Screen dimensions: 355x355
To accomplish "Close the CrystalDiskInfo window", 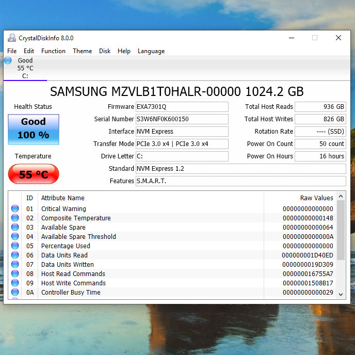I will pyautogui.click(x=338, y=38).
